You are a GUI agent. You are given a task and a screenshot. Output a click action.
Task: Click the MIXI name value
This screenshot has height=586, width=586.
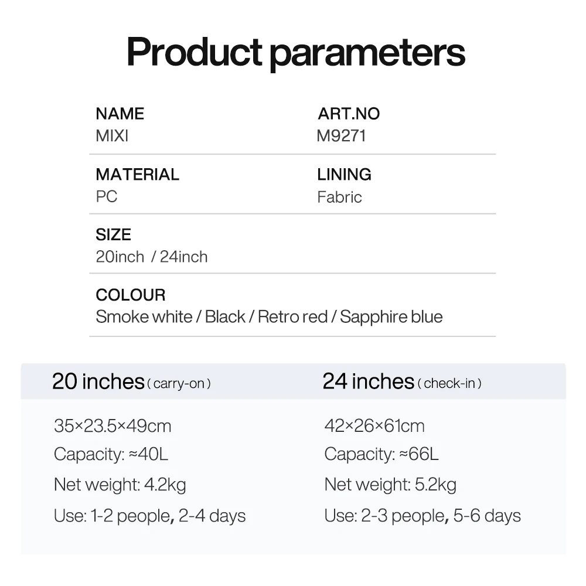112,136
